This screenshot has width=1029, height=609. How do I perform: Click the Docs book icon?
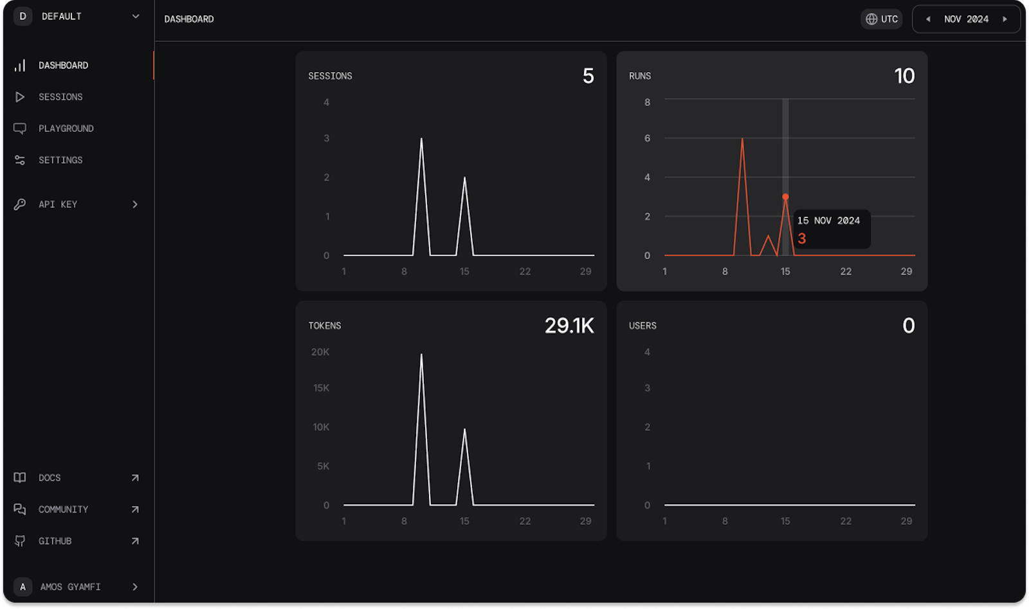click(21, 477)
